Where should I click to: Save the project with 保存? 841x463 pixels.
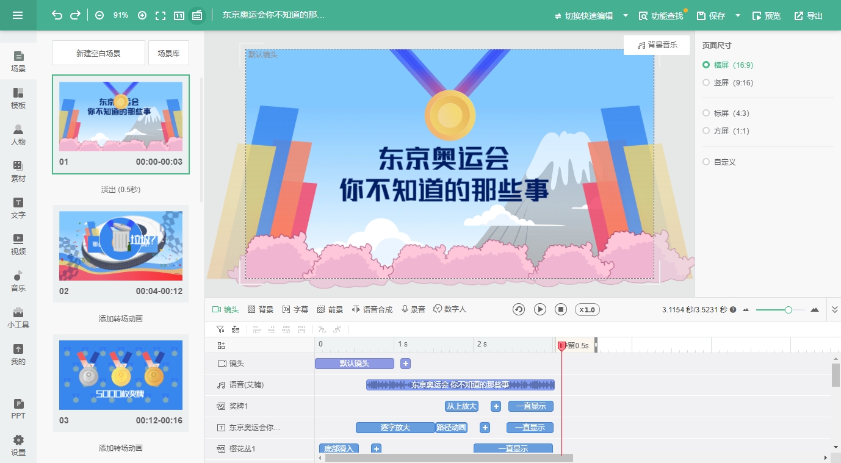pyautogui.click(x=711, y=15)
